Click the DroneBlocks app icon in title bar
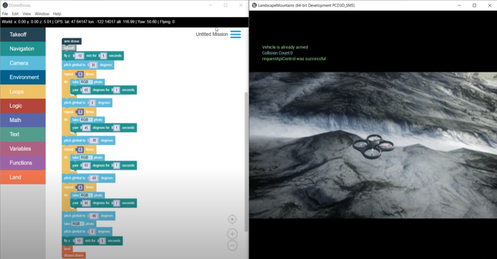This screenshot has width=497, height=259. pos(5,5)
